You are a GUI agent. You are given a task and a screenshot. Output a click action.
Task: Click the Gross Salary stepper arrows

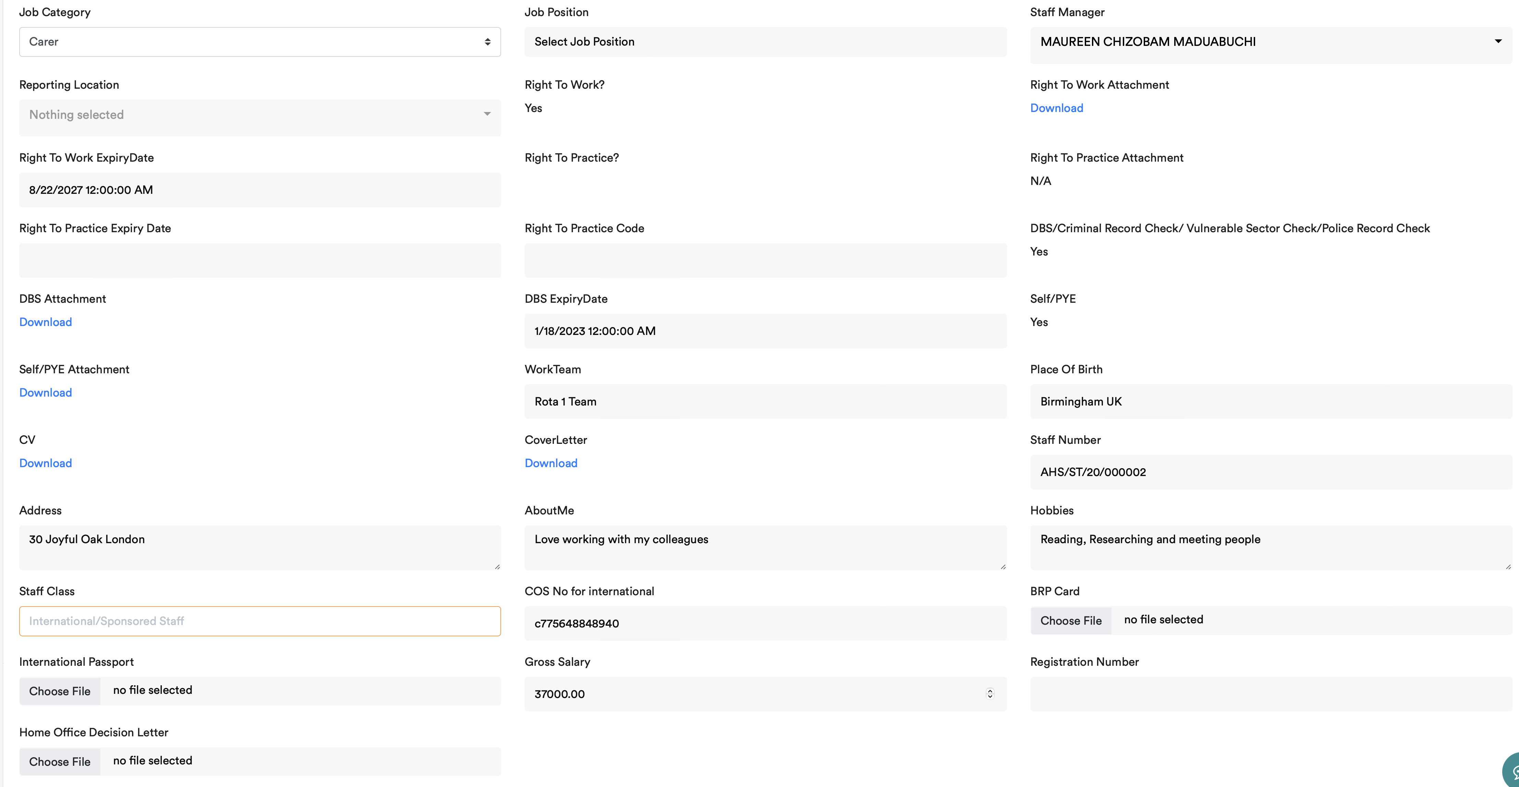[989, 694]
